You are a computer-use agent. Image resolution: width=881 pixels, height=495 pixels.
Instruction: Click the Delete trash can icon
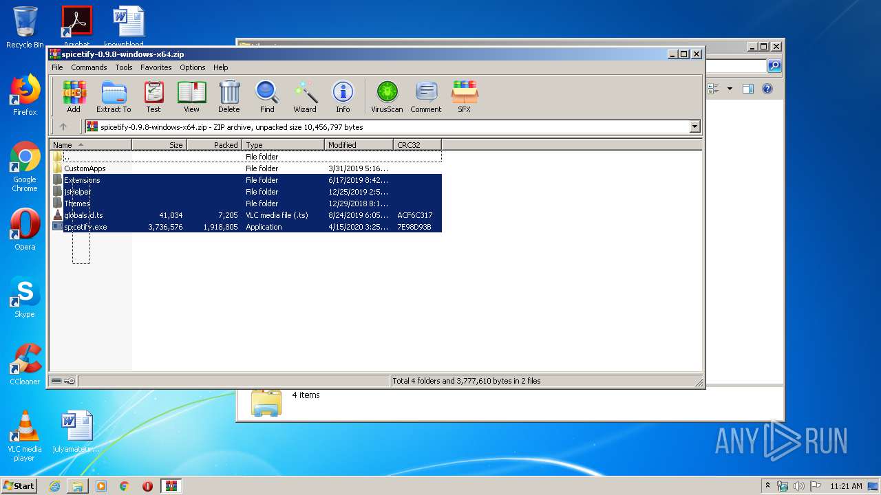(x=229, y=96)
